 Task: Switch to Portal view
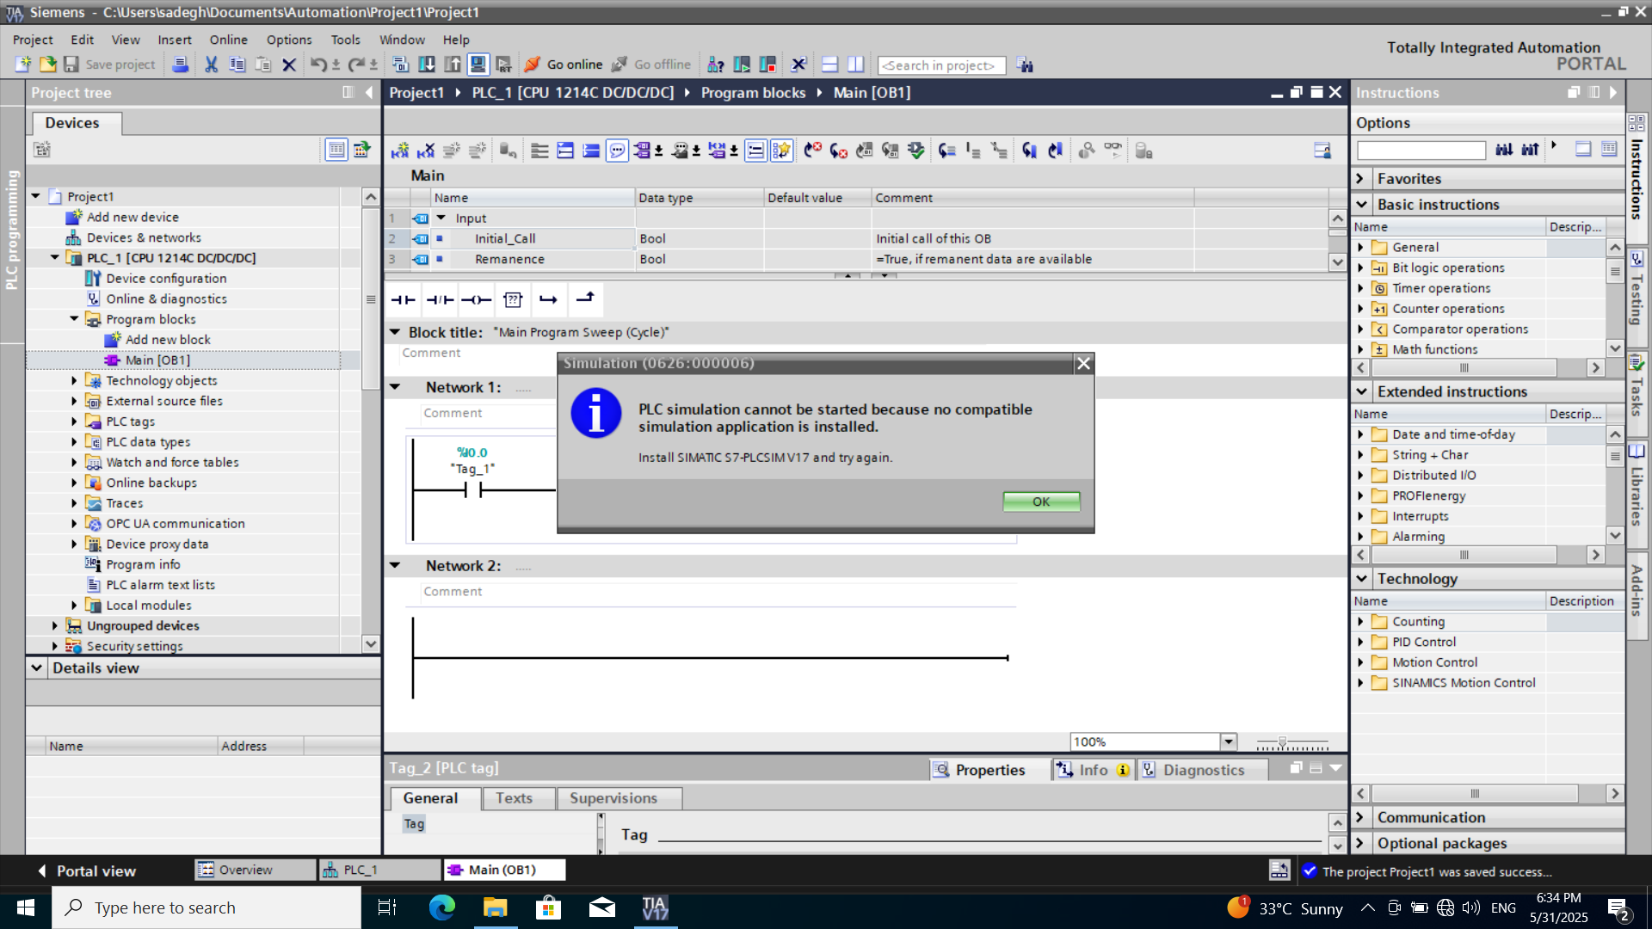point(86,871)
